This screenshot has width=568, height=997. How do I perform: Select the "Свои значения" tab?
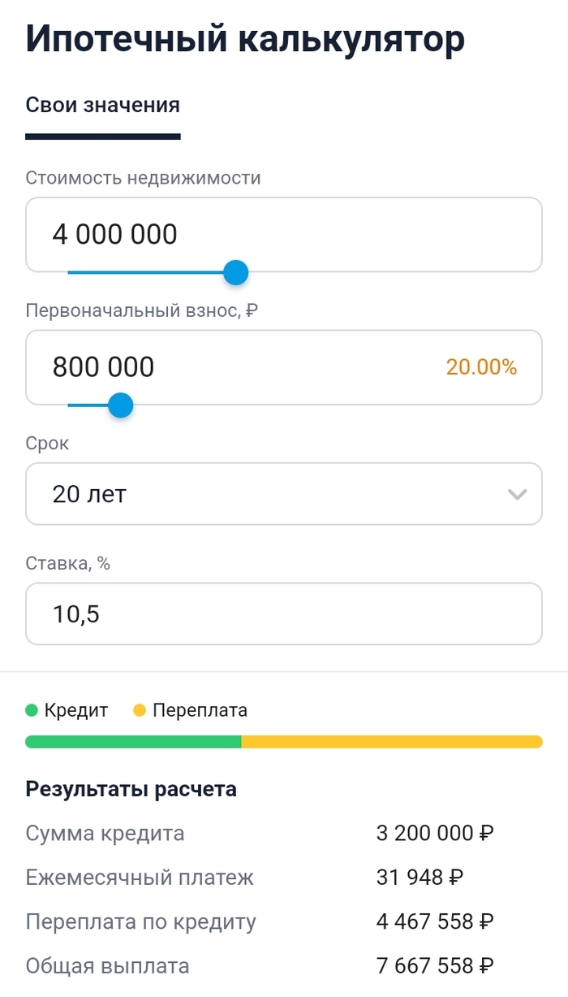(103, 105)
